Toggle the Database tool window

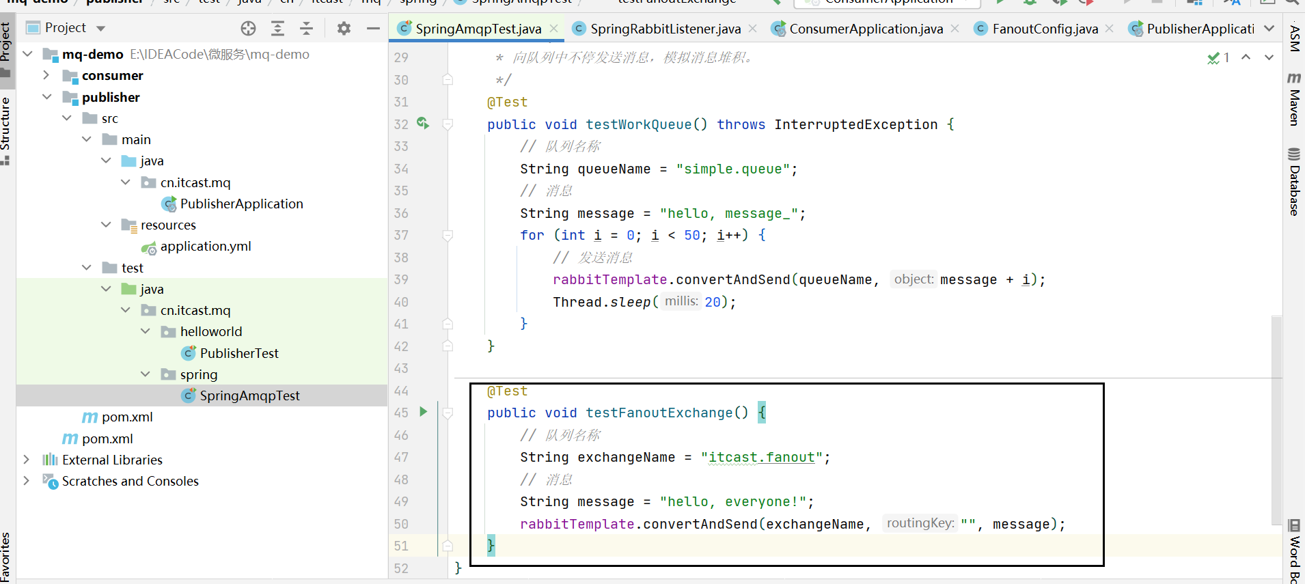pos(1295,182)
